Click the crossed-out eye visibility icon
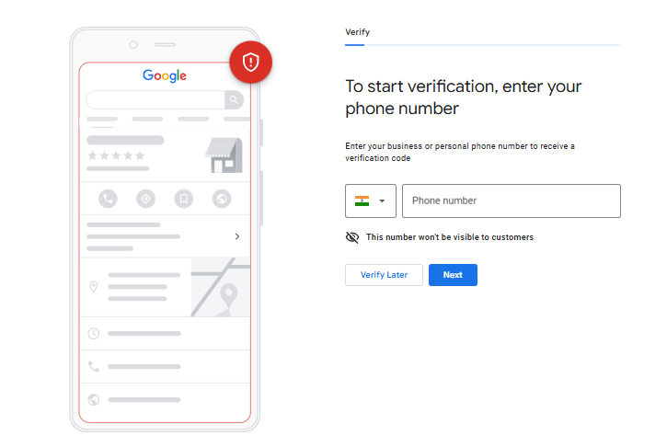The height and width of the screenshot is (447, 667). [x=351, y=237]
